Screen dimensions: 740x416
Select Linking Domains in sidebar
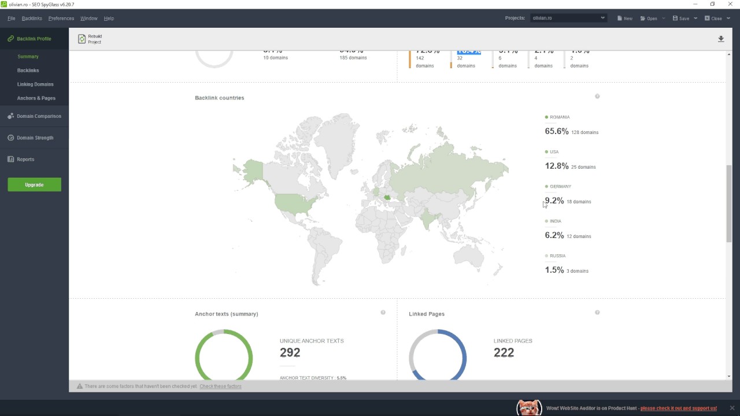[x=34, y=84]
